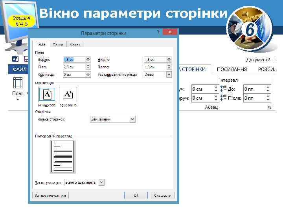Expand the Поля ribbon button arrow
The height and width of the screenshot is (212, 283).
[18, 99]
